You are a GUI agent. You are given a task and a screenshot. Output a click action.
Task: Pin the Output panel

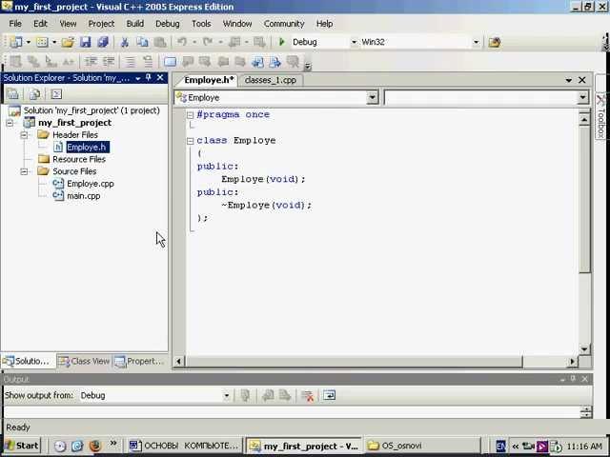[x=573, y=379]
